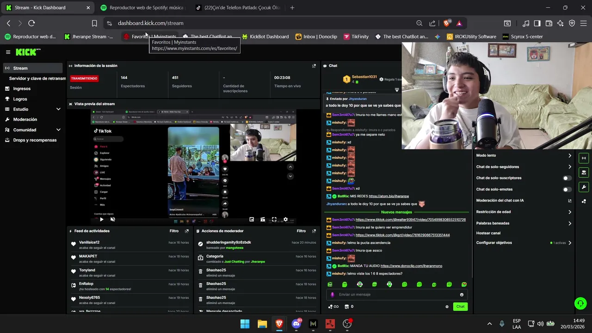Open the walter93947 TikTok video link
The height and width of the screenshot is (333, 592).
pos(411,220)
